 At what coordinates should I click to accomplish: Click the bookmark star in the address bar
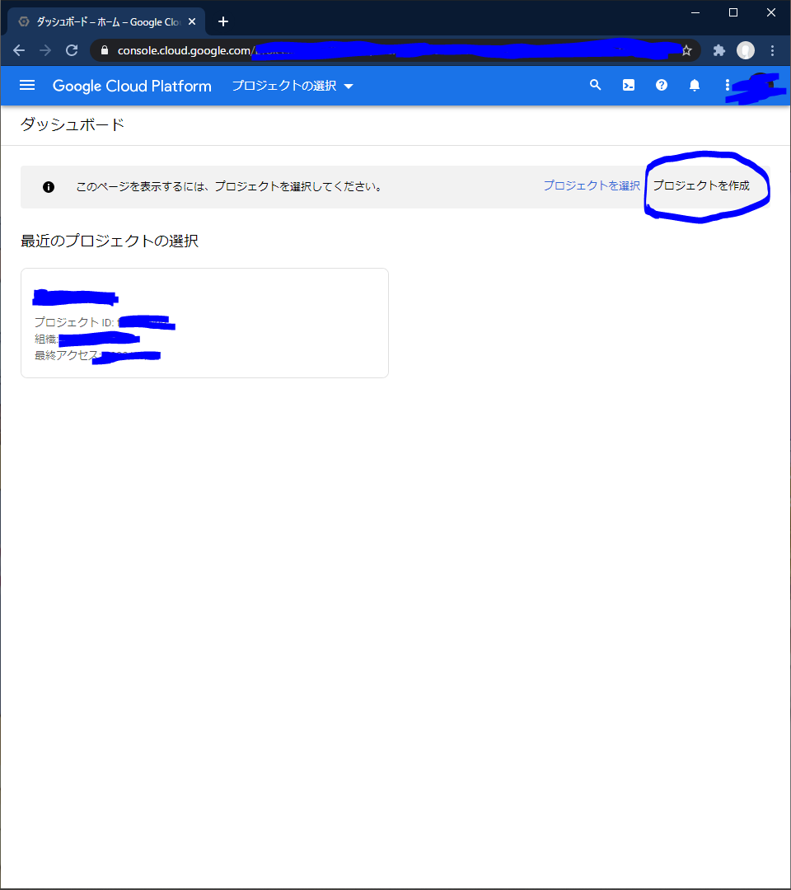686,49
